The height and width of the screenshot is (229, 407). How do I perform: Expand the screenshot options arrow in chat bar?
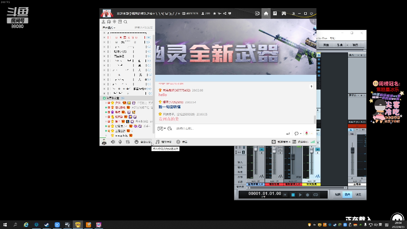(x=165, y=129)
